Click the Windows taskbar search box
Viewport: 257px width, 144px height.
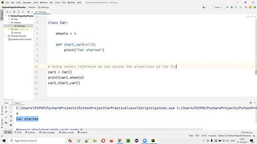click(37, 140)
